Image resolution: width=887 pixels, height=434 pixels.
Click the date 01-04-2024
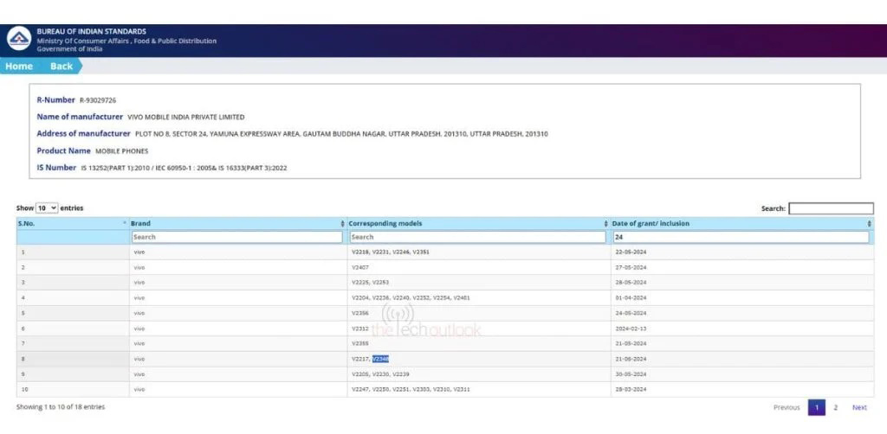tap(631, 297)
